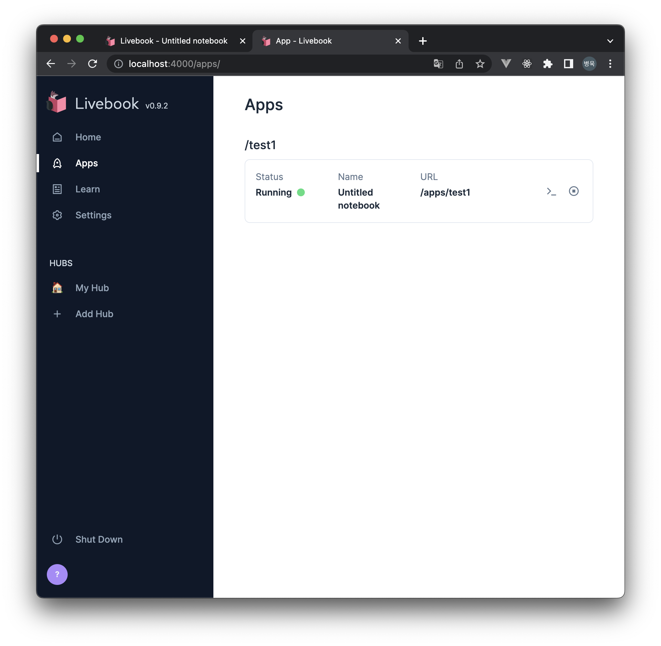Follow the /apps/test1 URL link
661x646 pixels.
[445, 192]
